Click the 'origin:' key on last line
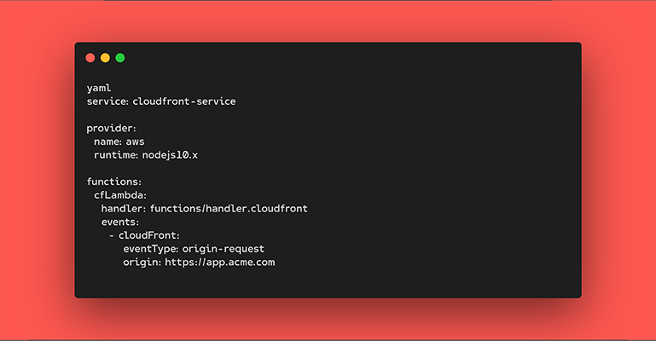The height and width of the screenshot is (341, 656). (141, 263)
